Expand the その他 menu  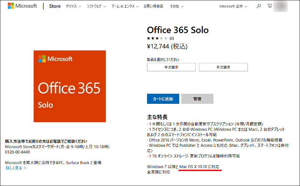tap(177, 6)
